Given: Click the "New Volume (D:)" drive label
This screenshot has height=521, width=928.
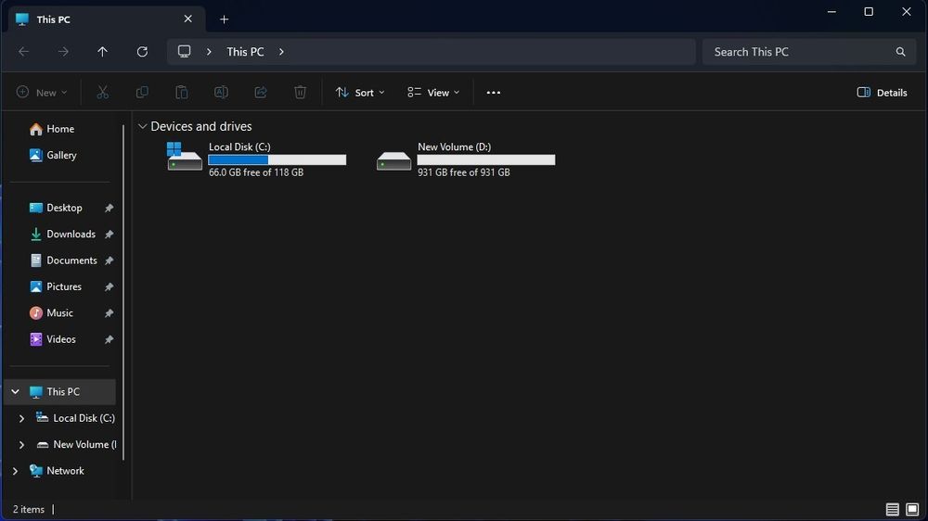Looking at the screenshot, I should pyautogui.click(x=454, y=146).
